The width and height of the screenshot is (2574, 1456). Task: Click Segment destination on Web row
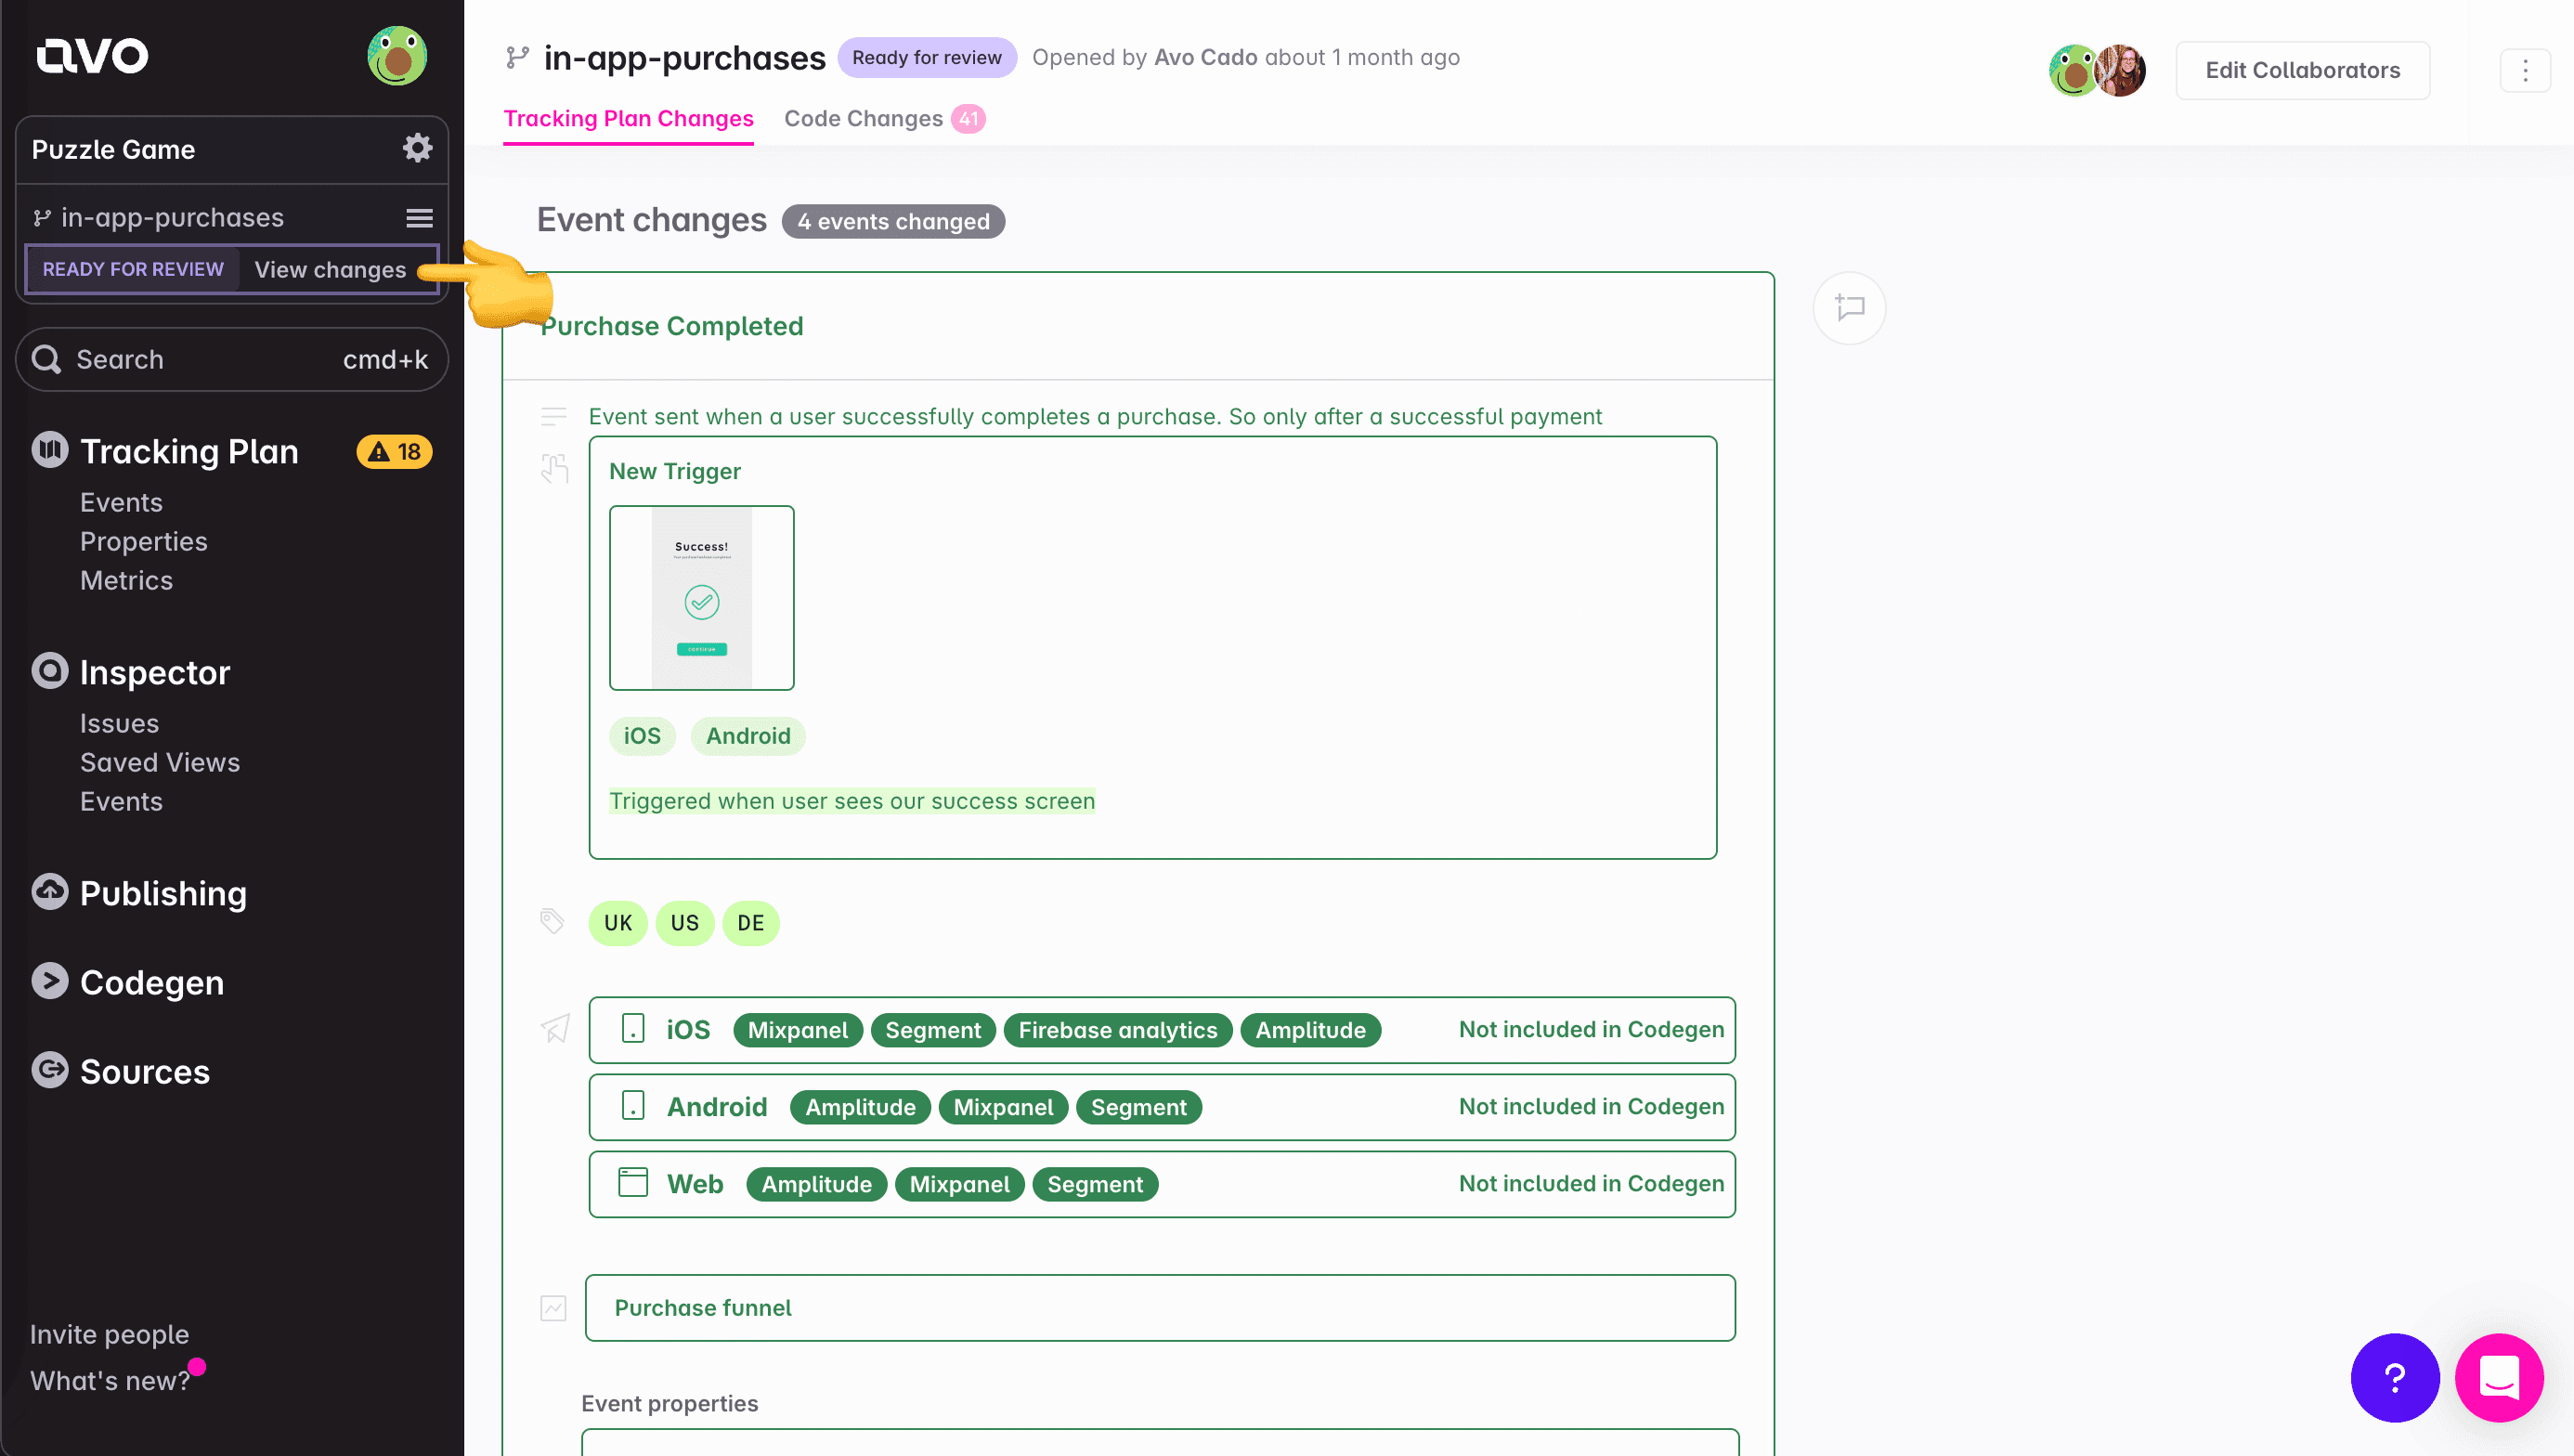[1095, 1185]
